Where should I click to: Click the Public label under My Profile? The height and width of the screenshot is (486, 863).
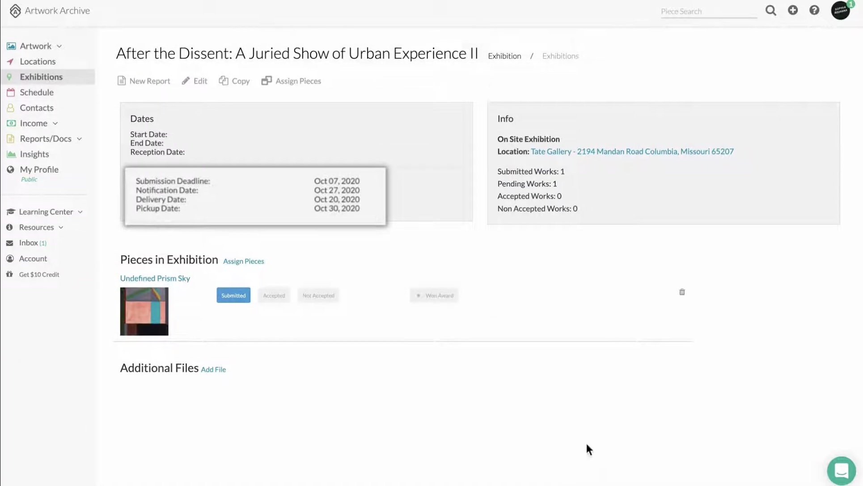point(29,180)
